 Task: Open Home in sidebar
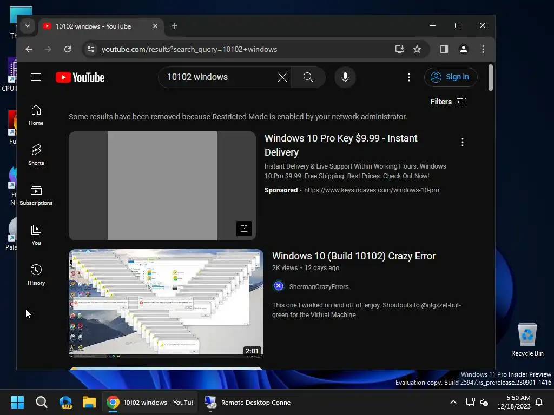[36, 116]
